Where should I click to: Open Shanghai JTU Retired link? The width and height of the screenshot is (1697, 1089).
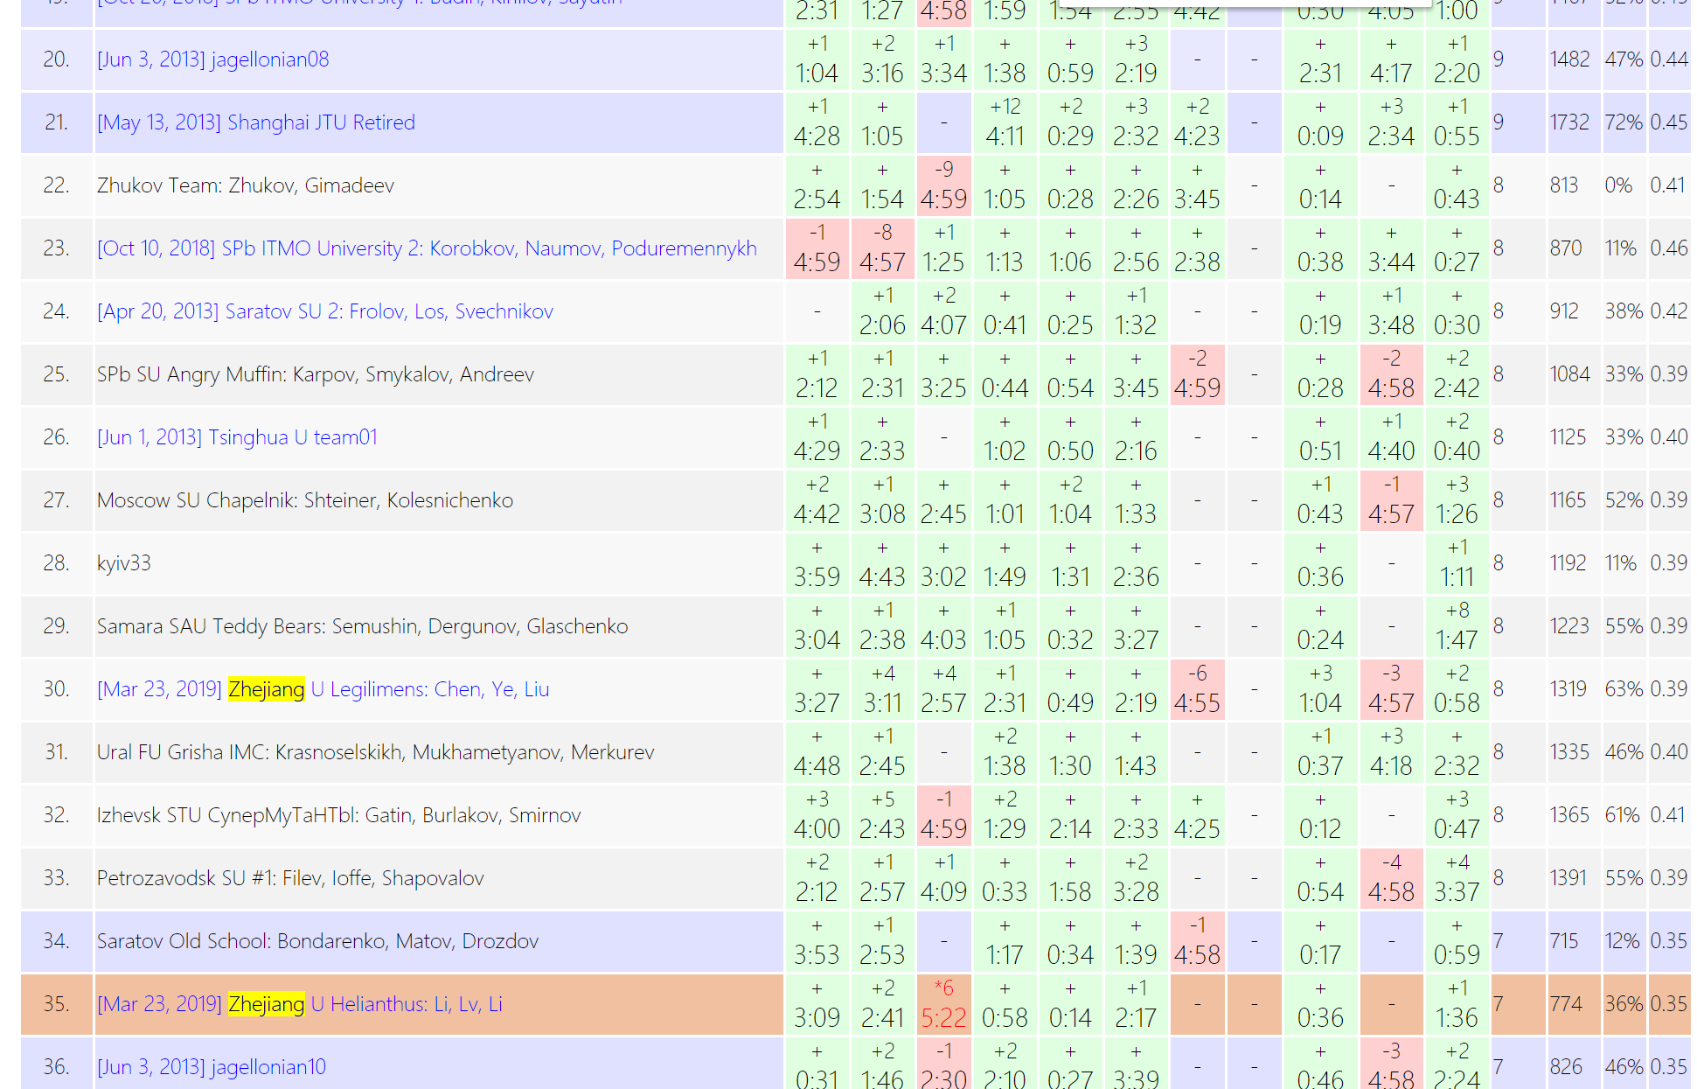tap(255, 122)
